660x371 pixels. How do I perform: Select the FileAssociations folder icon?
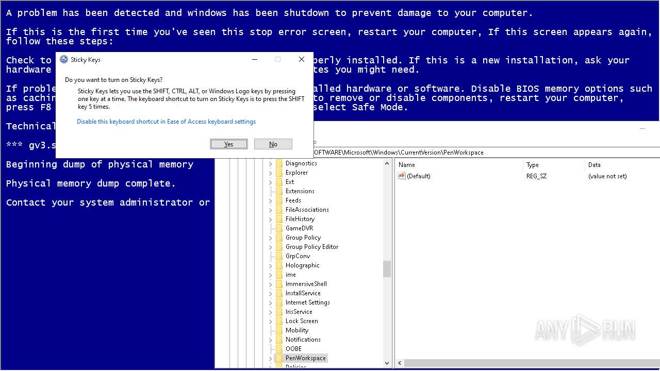coord(279,210)
